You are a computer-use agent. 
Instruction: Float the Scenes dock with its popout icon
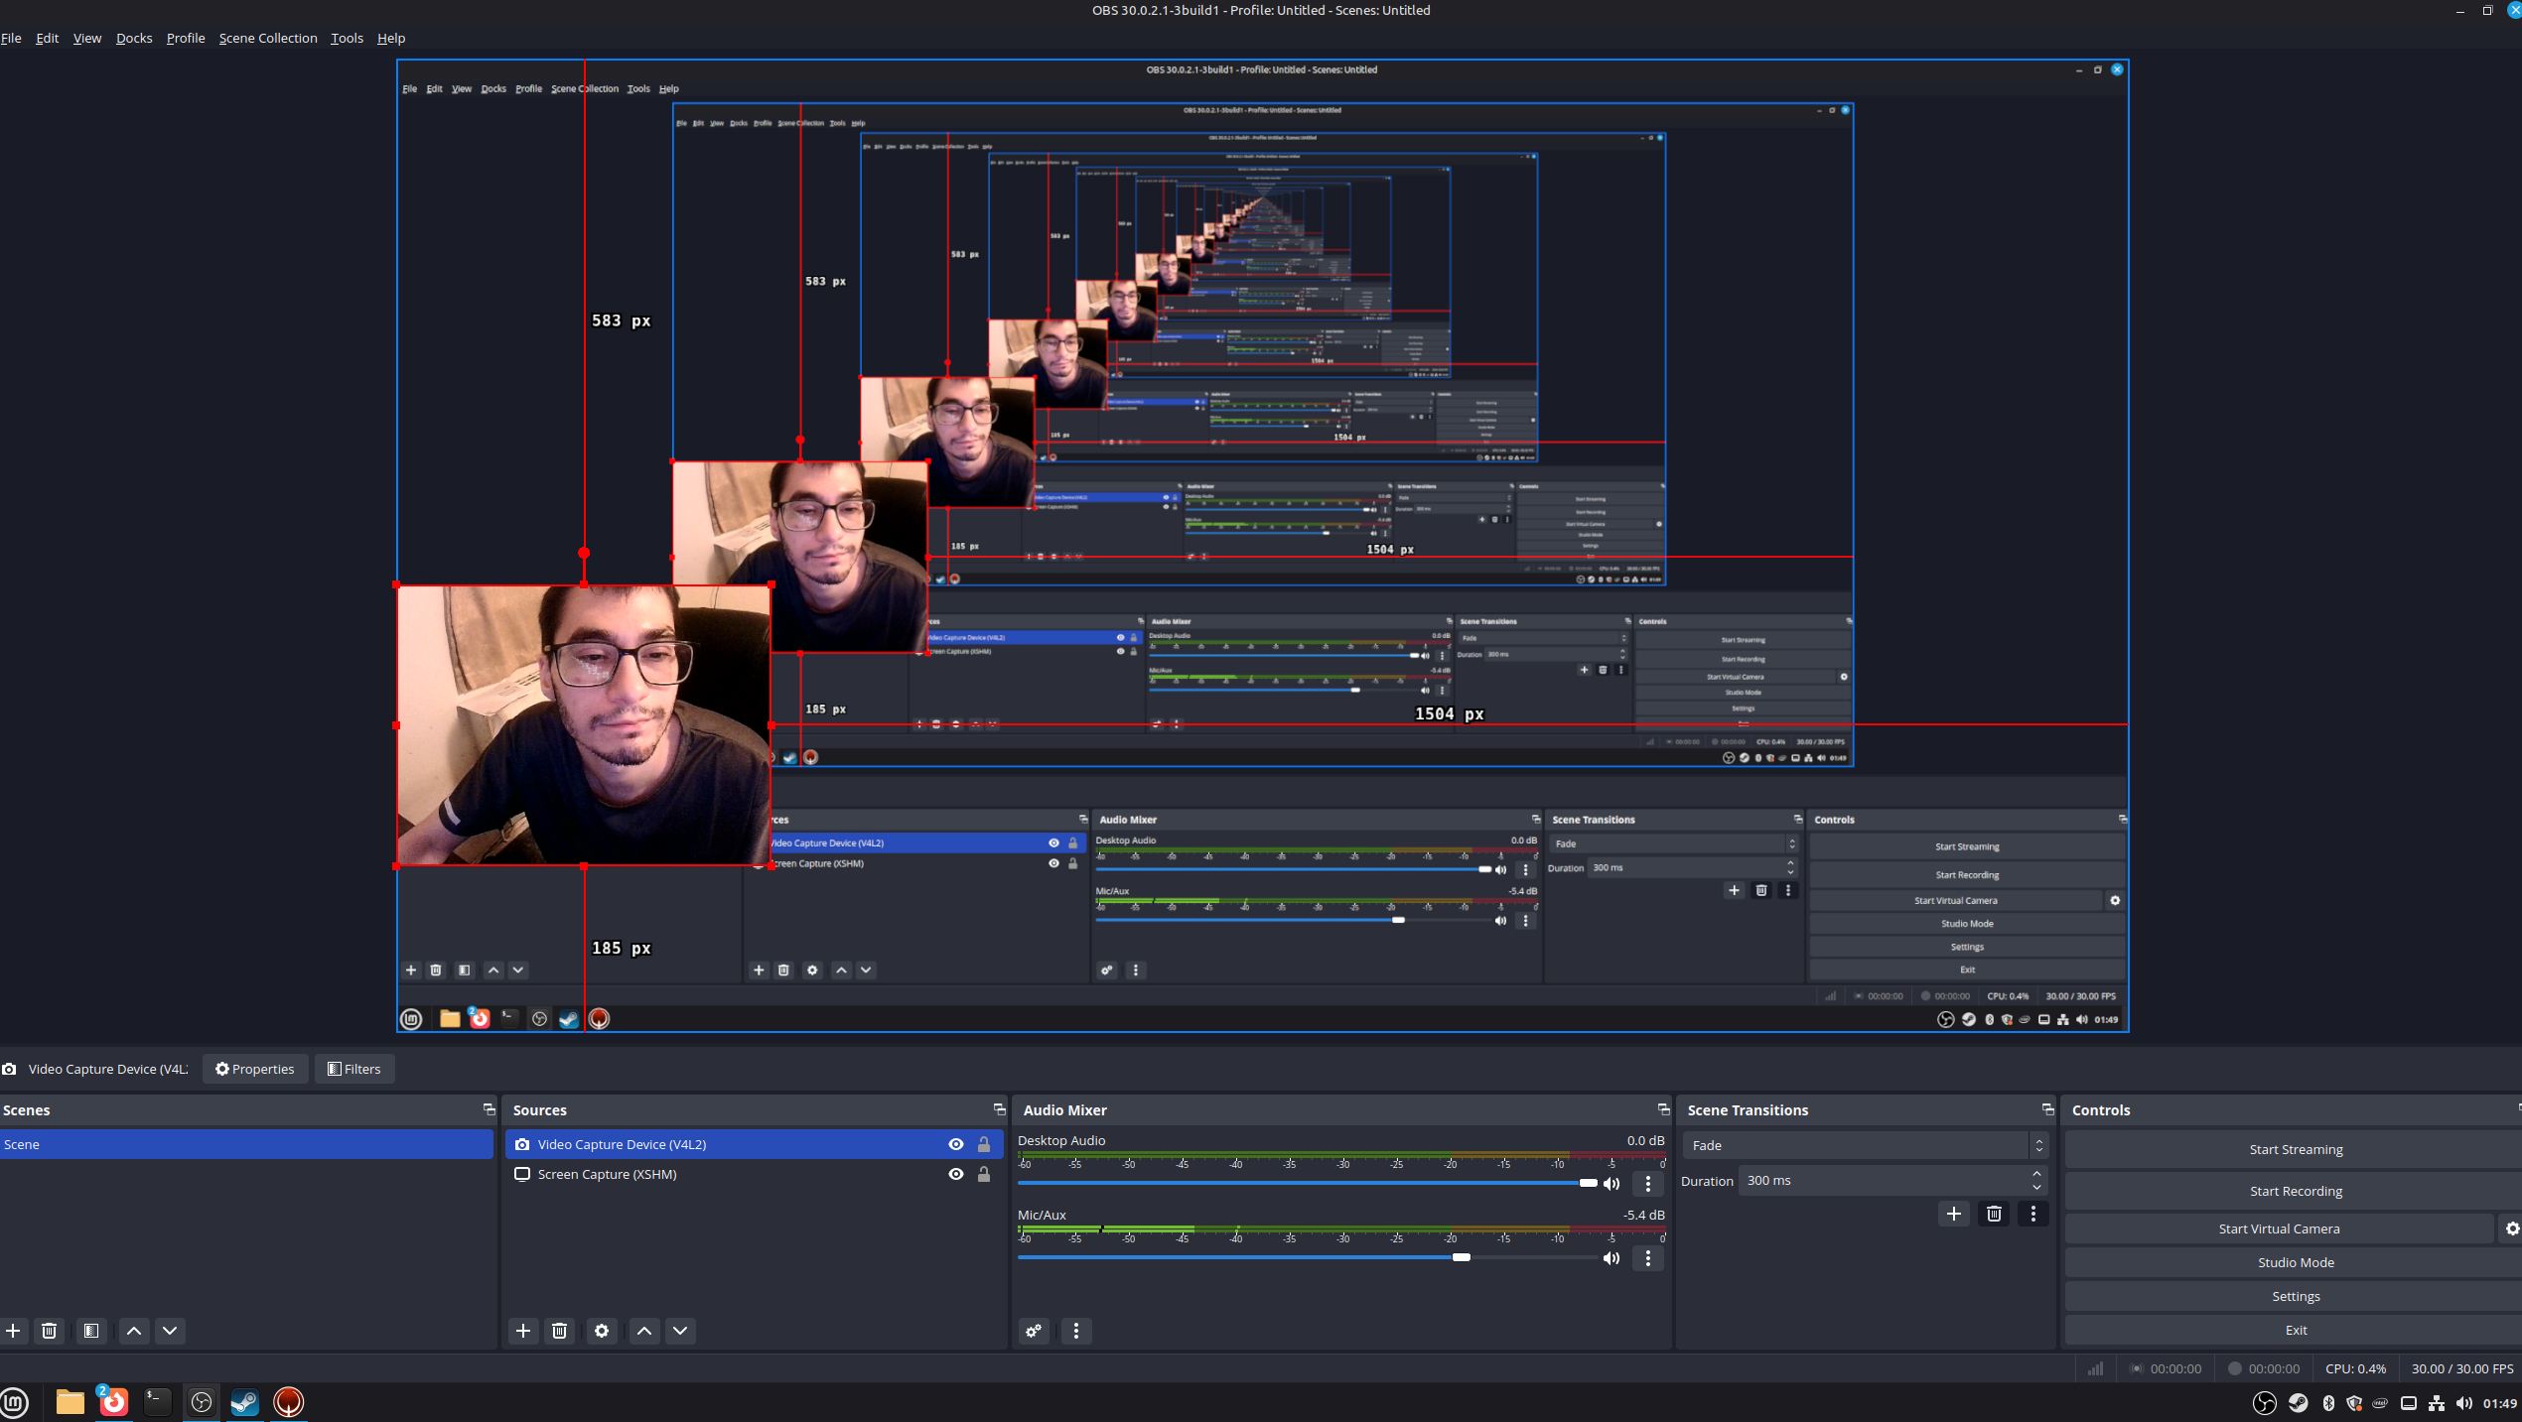coord(489,1109)
